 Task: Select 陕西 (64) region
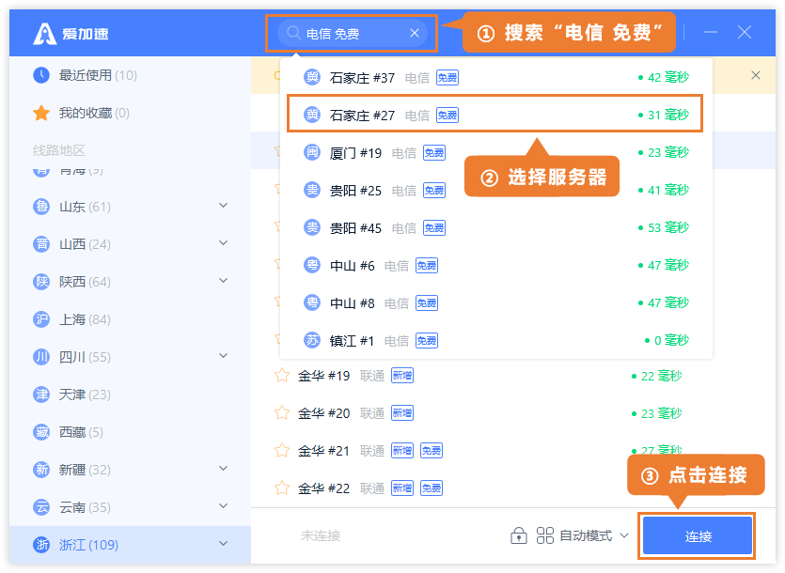click(x=130, y=282)
